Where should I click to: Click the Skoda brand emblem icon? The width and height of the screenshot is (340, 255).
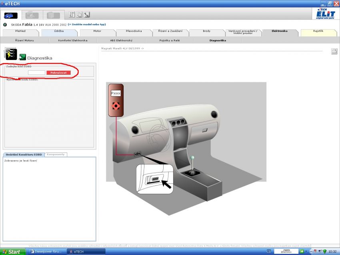[x=5, y=25]
